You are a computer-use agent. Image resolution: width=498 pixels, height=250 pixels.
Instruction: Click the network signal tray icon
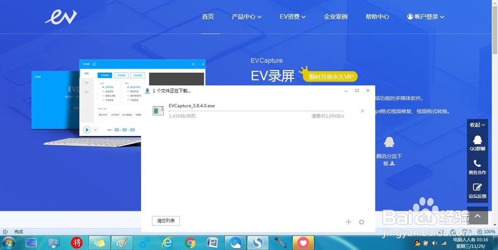pos(444,244)
